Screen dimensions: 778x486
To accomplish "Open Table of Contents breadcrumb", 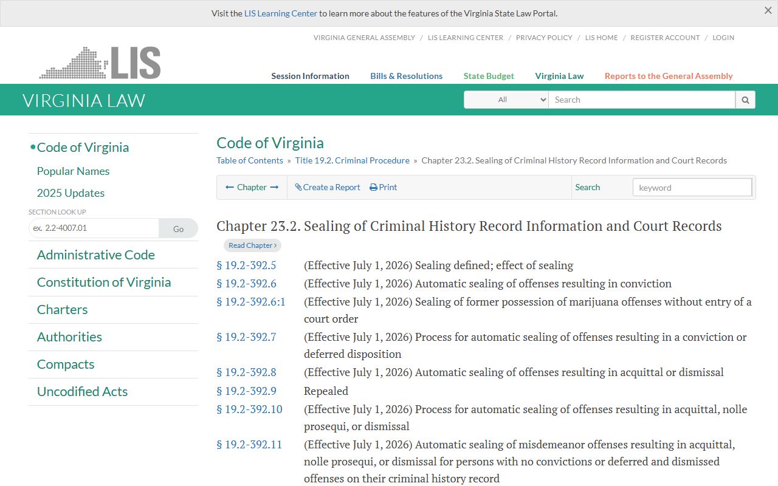I will 250,160.
